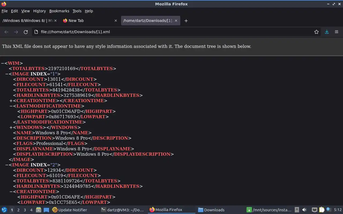This screenshot has height=214, width=343.
Task: Click DIRCOUNT value 13011
Action: tap(54, 79)
